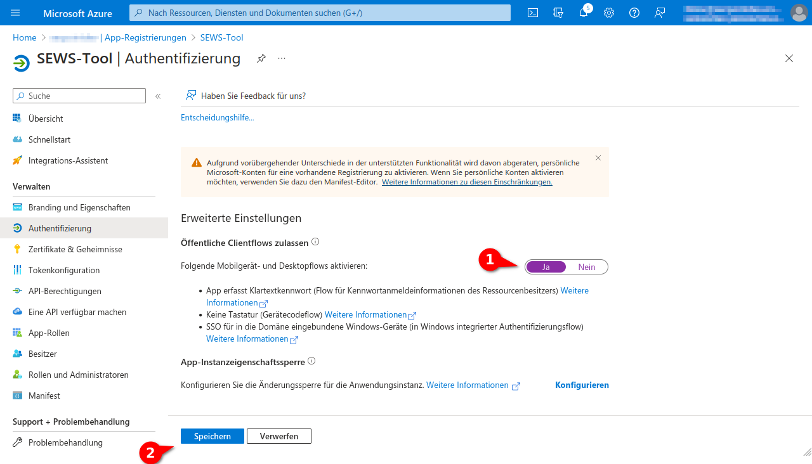Show info tooltip for Öffentliche Clientflows zulassen

315,242
